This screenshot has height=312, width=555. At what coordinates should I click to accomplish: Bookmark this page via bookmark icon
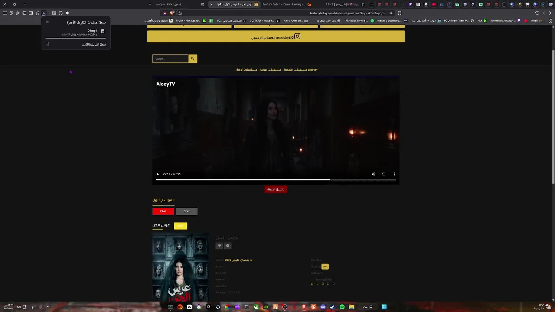[399, 13]
